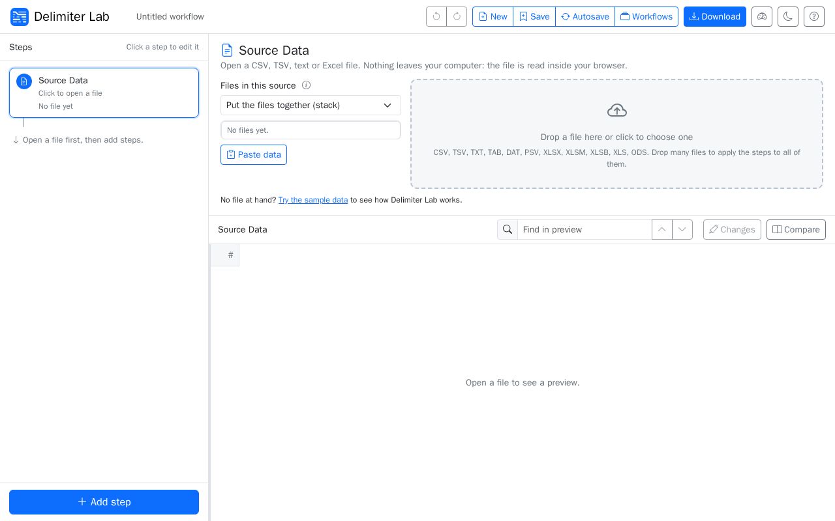Click 'Drop a file here or click to choose one'

point(616,137)
